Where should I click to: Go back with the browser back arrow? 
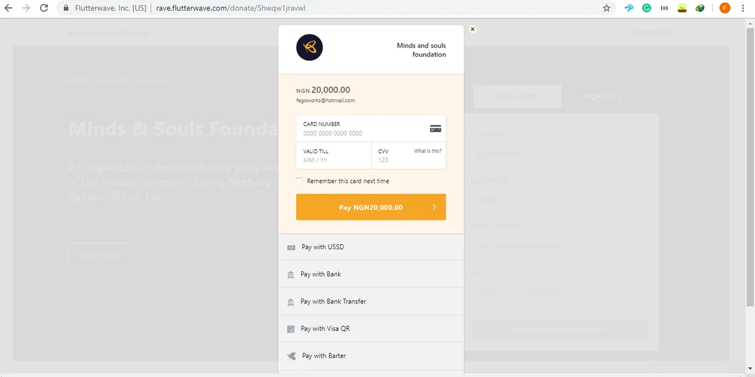8,8
